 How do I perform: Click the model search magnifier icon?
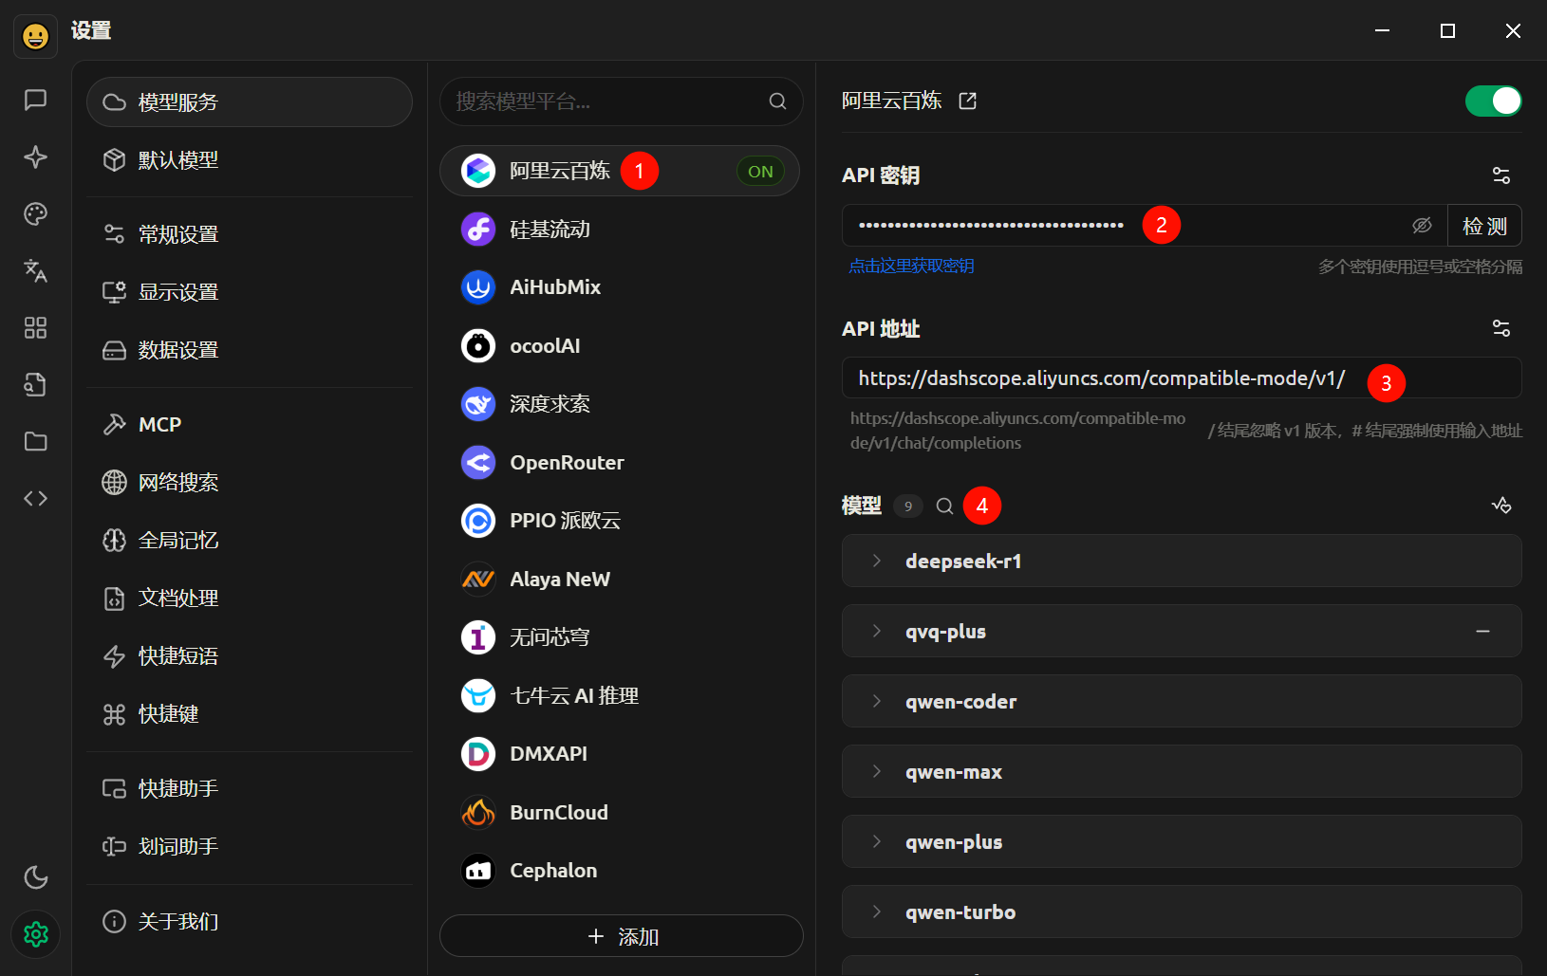[944, 506]
